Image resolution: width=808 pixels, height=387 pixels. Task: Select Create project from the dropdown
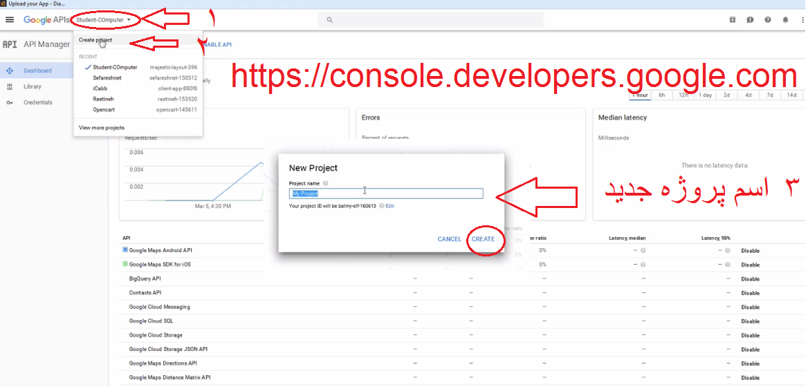(x=95, y=40)
